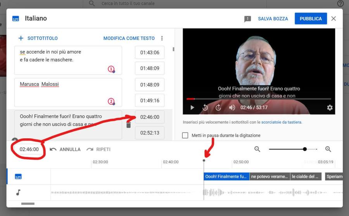Click the rewind 10 seconds icon
The image size is (349, 216).
coord(205,108)
